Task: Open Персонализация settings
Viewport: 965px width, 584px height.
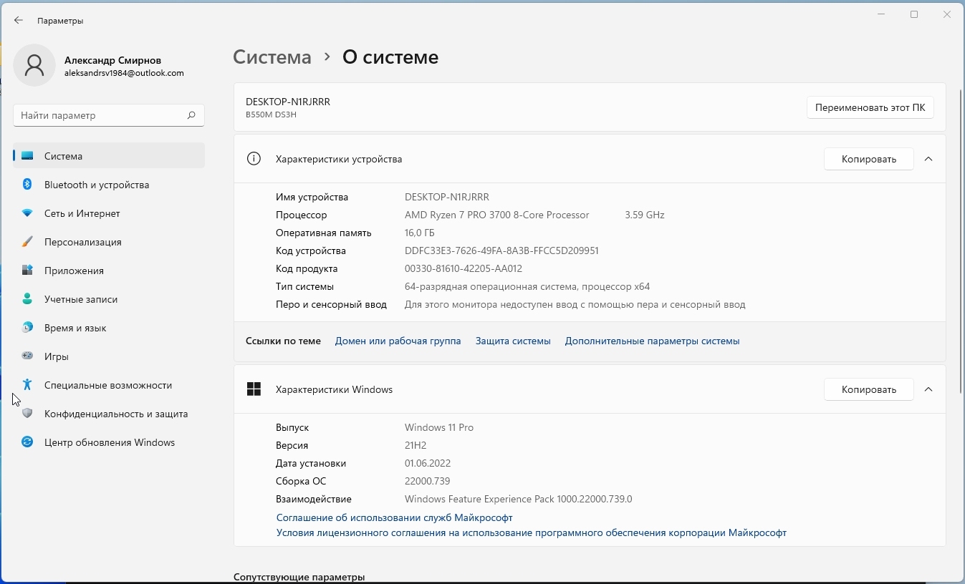Action: 109,242
